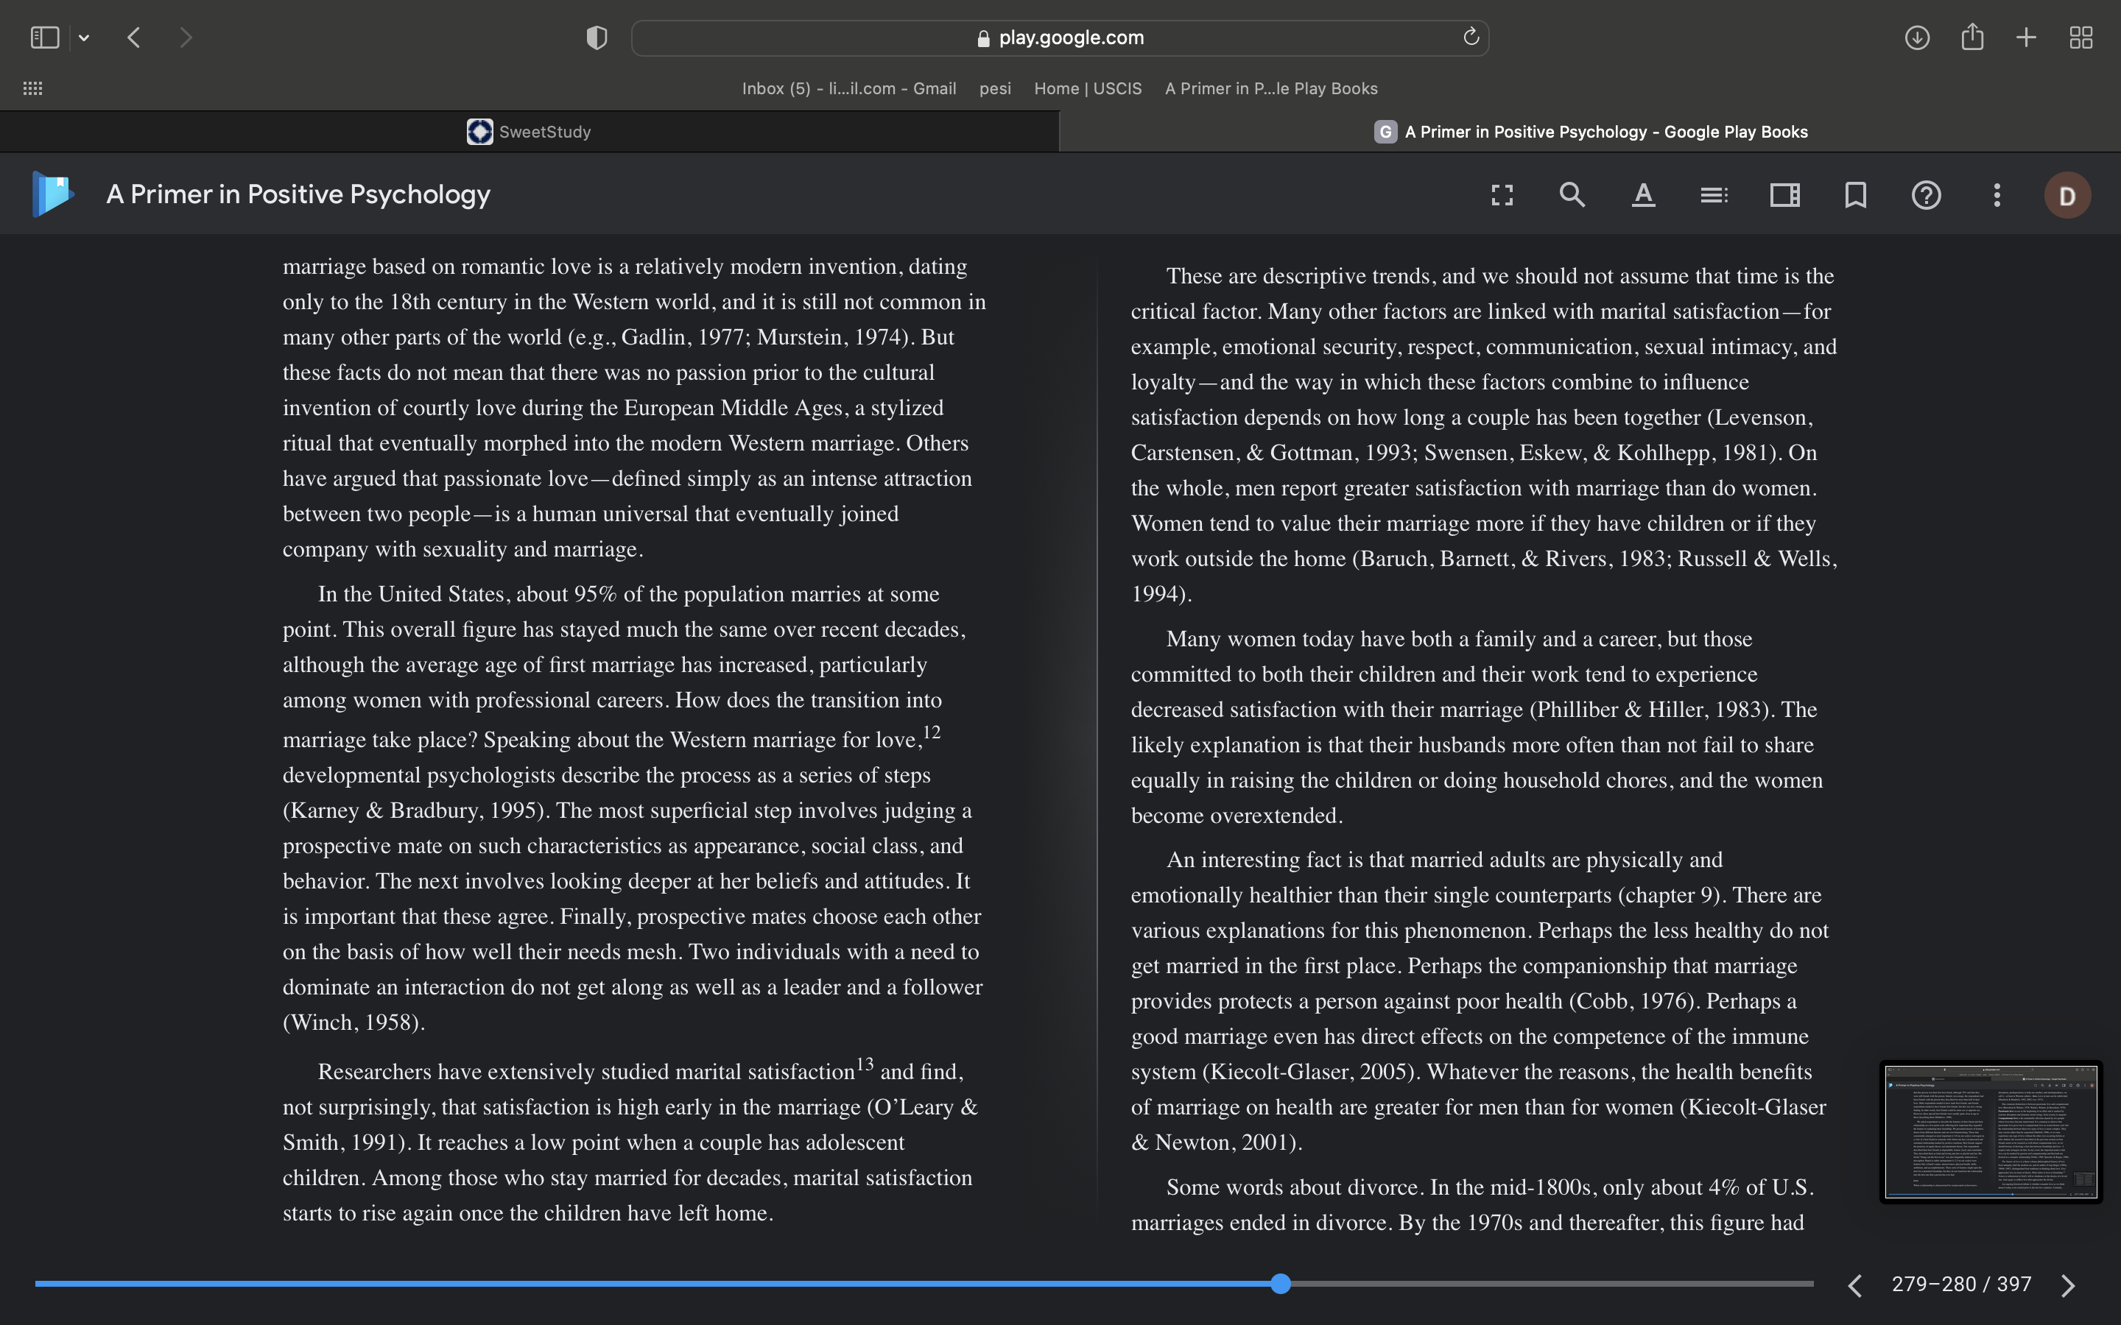This screenshot has height=1325, width=2121.
Task: Switch to the SweetStudy tab
Action: [530, 132]
